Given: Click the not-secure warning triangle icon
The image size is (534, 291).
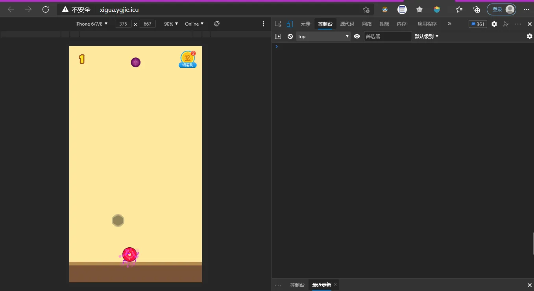Looking at the screenshot, I should pyautogui.click(x=65, y=9).
